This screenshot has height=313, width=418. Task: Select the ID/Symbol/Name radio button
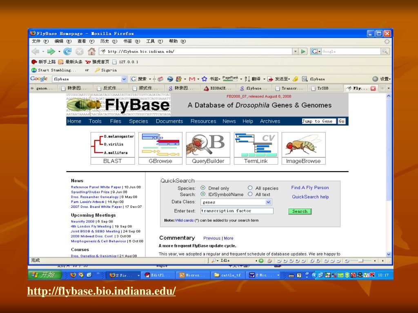click(203, 194)
